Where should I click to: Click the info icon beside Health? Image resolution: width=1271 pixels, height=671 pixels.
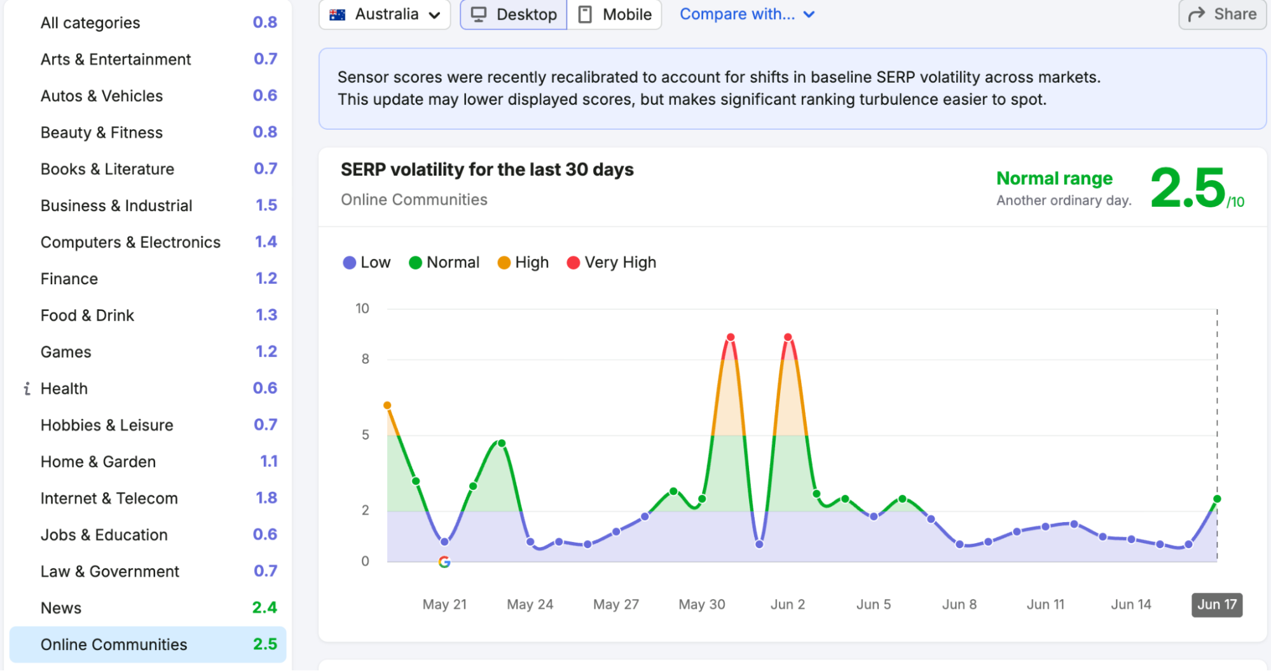pos(27,389)
